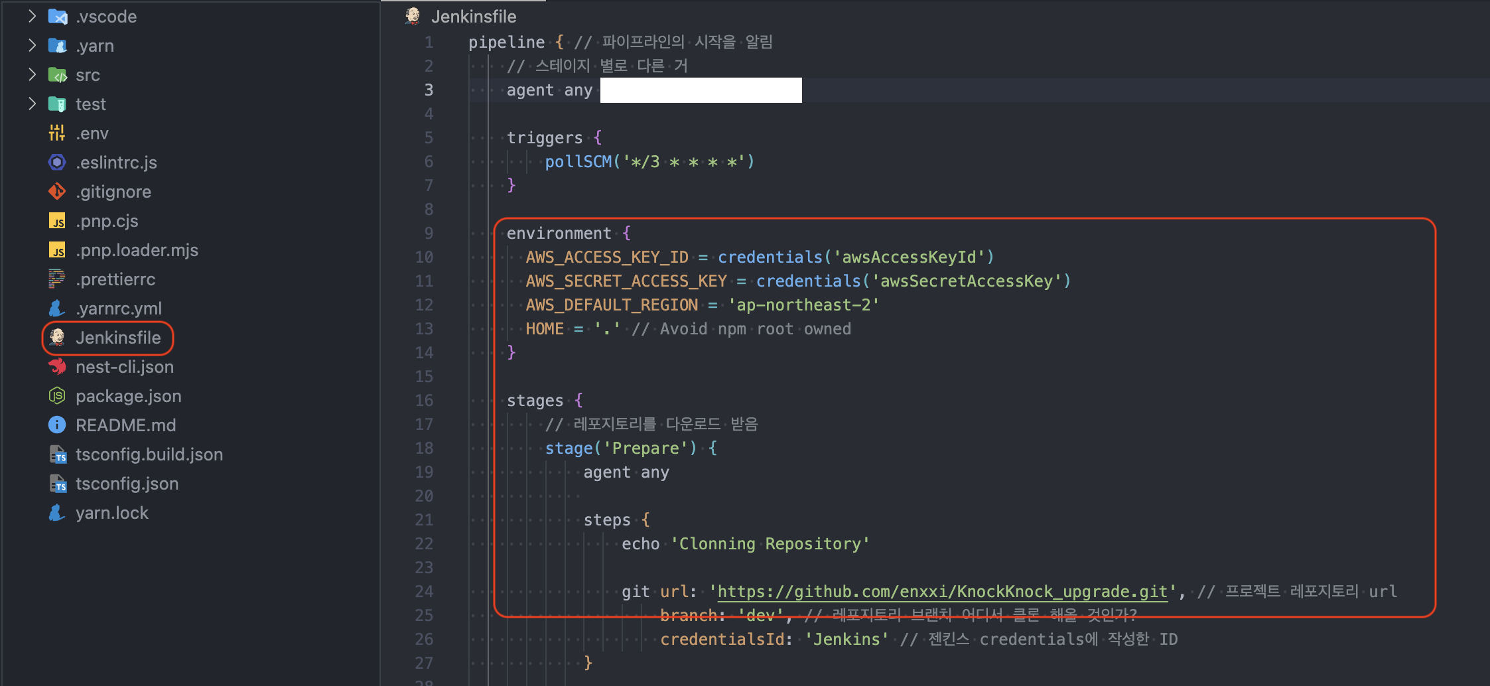Click line number 3 in the gutter
The height and width of the screenshot is (686, 1490).
(429, 90)
